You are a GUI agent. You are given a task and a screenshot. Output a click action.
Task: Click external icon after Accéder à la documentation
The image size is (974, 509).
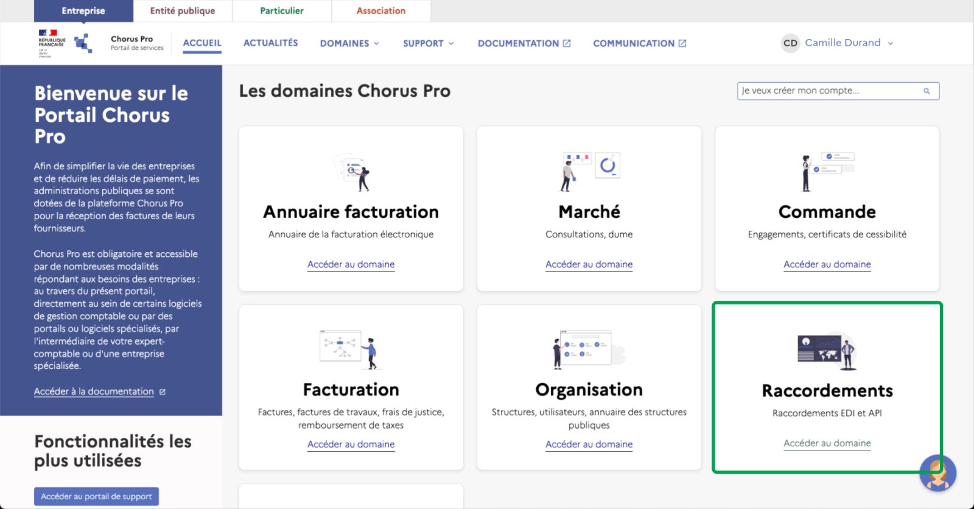pyautogui.click(x=163, y=392)
